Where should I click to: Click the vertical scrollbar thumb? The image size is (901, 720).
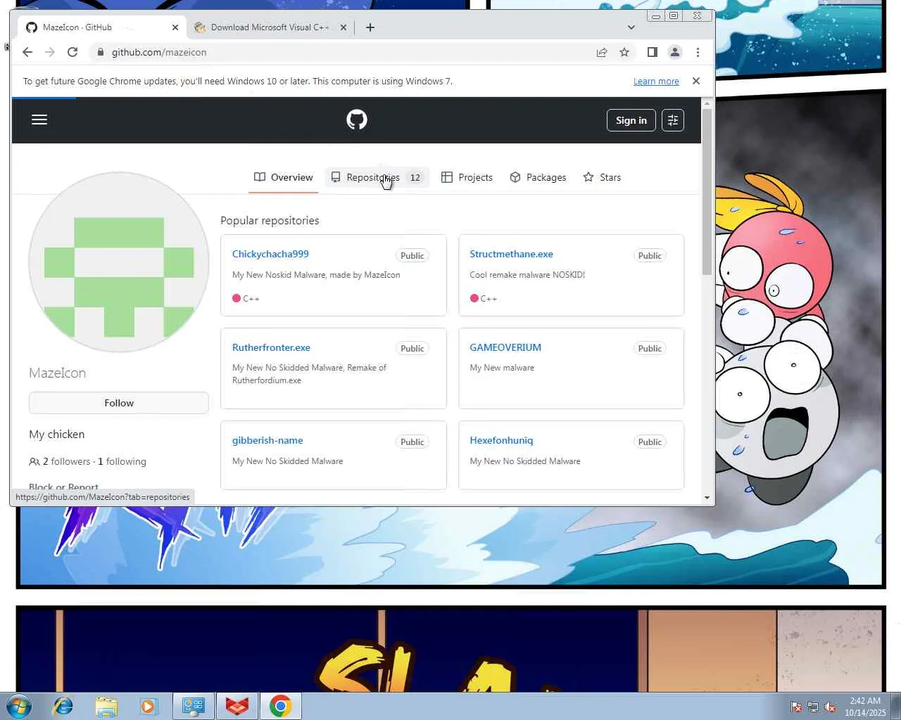(707, 192)
